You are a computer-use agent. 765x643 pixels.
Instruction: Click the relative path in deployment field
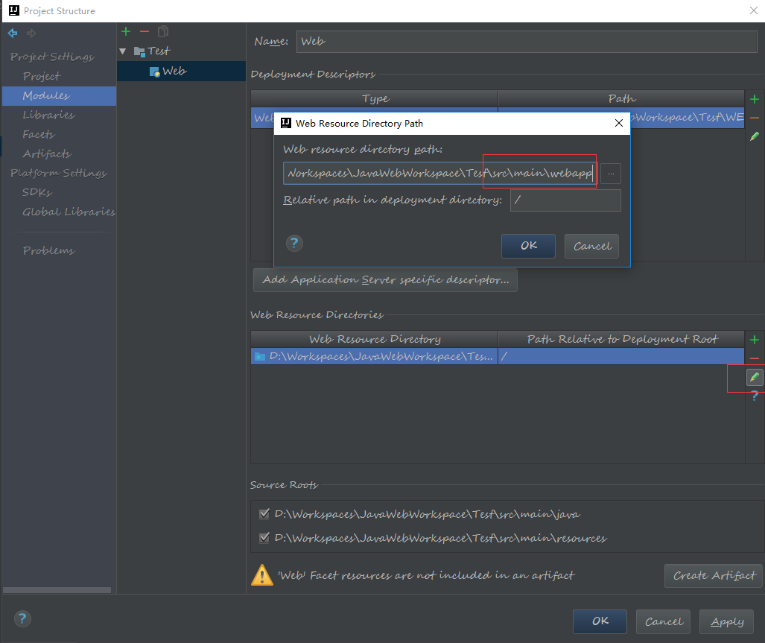565,200
